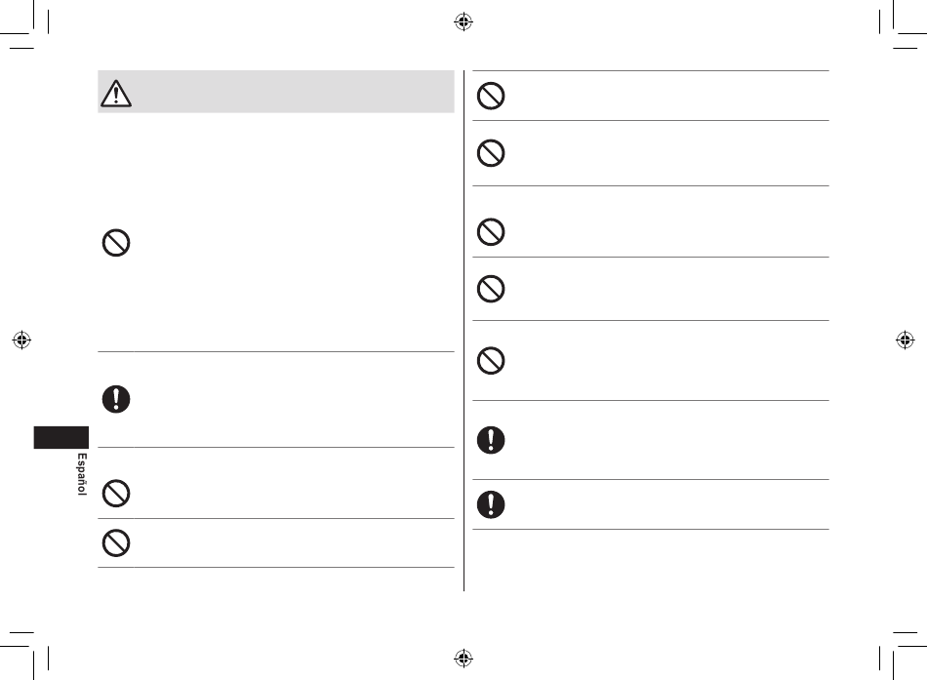Screen dimensions: 927x680
Task: Click upper exclamation mandatory icon in right column
Action: pyautogui.click(x=491, y=440)
